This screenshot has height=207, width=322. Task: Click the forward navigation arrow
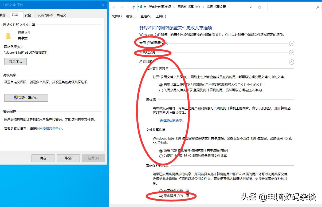pos(122,7)
